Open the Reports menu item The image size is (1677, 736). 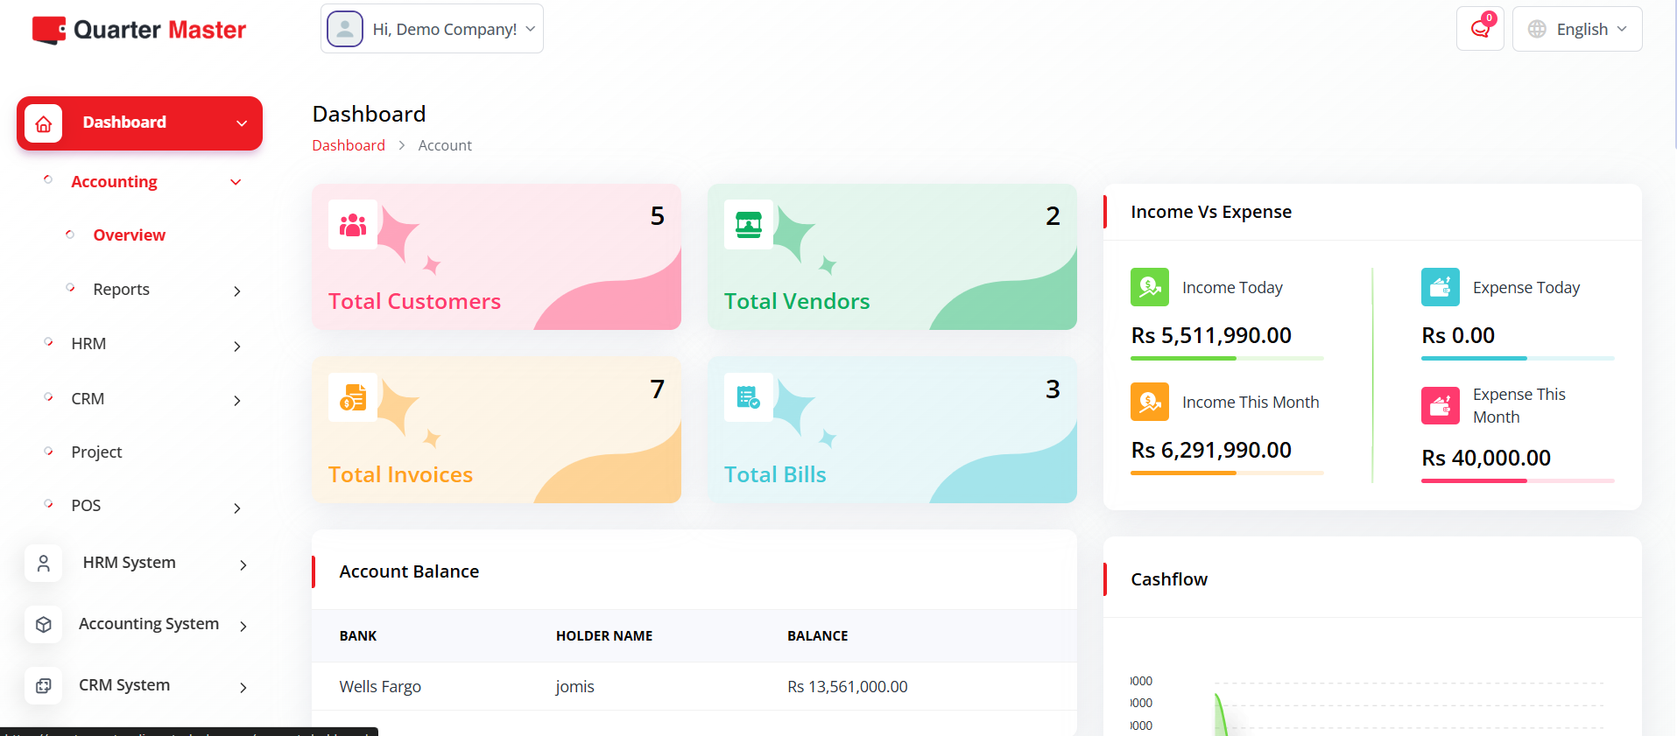coord(121,289)
